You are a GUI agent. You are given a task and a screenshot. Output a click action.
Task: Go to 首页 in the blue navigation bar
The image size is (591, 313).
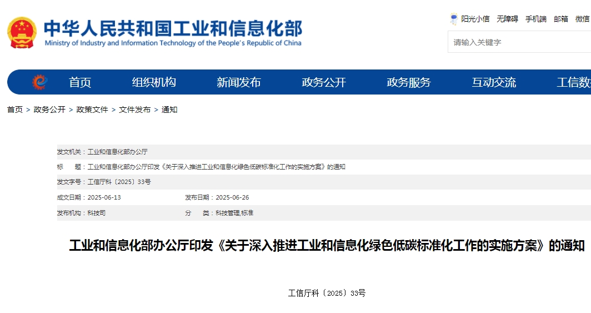(x=80, y=82)
